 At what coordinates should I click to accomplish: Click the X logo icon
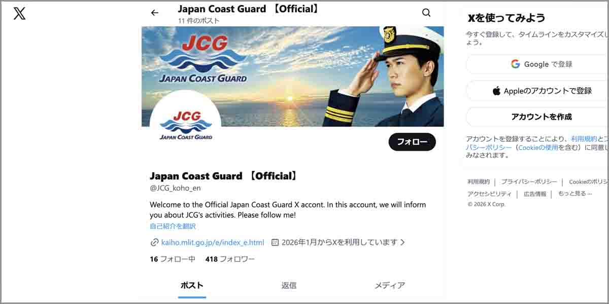19,13
